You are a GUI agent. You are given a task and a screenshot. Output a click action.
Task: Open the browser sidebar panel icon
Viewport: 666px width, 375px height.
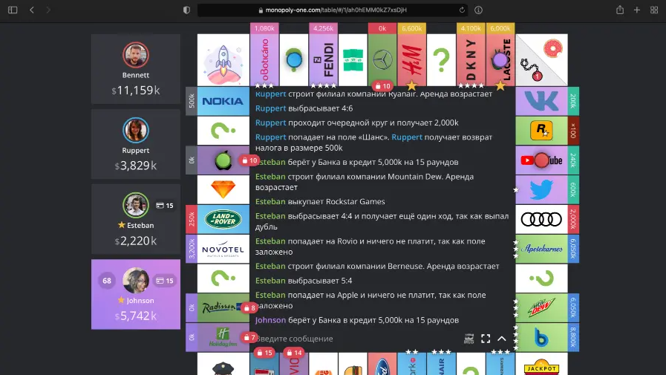(13, 10)
